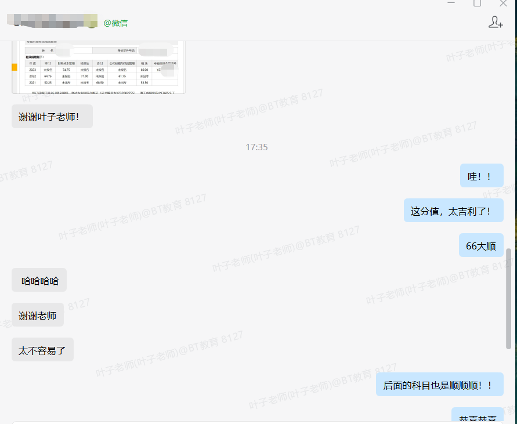Select the message "太不容易了"

pos(42,350)
